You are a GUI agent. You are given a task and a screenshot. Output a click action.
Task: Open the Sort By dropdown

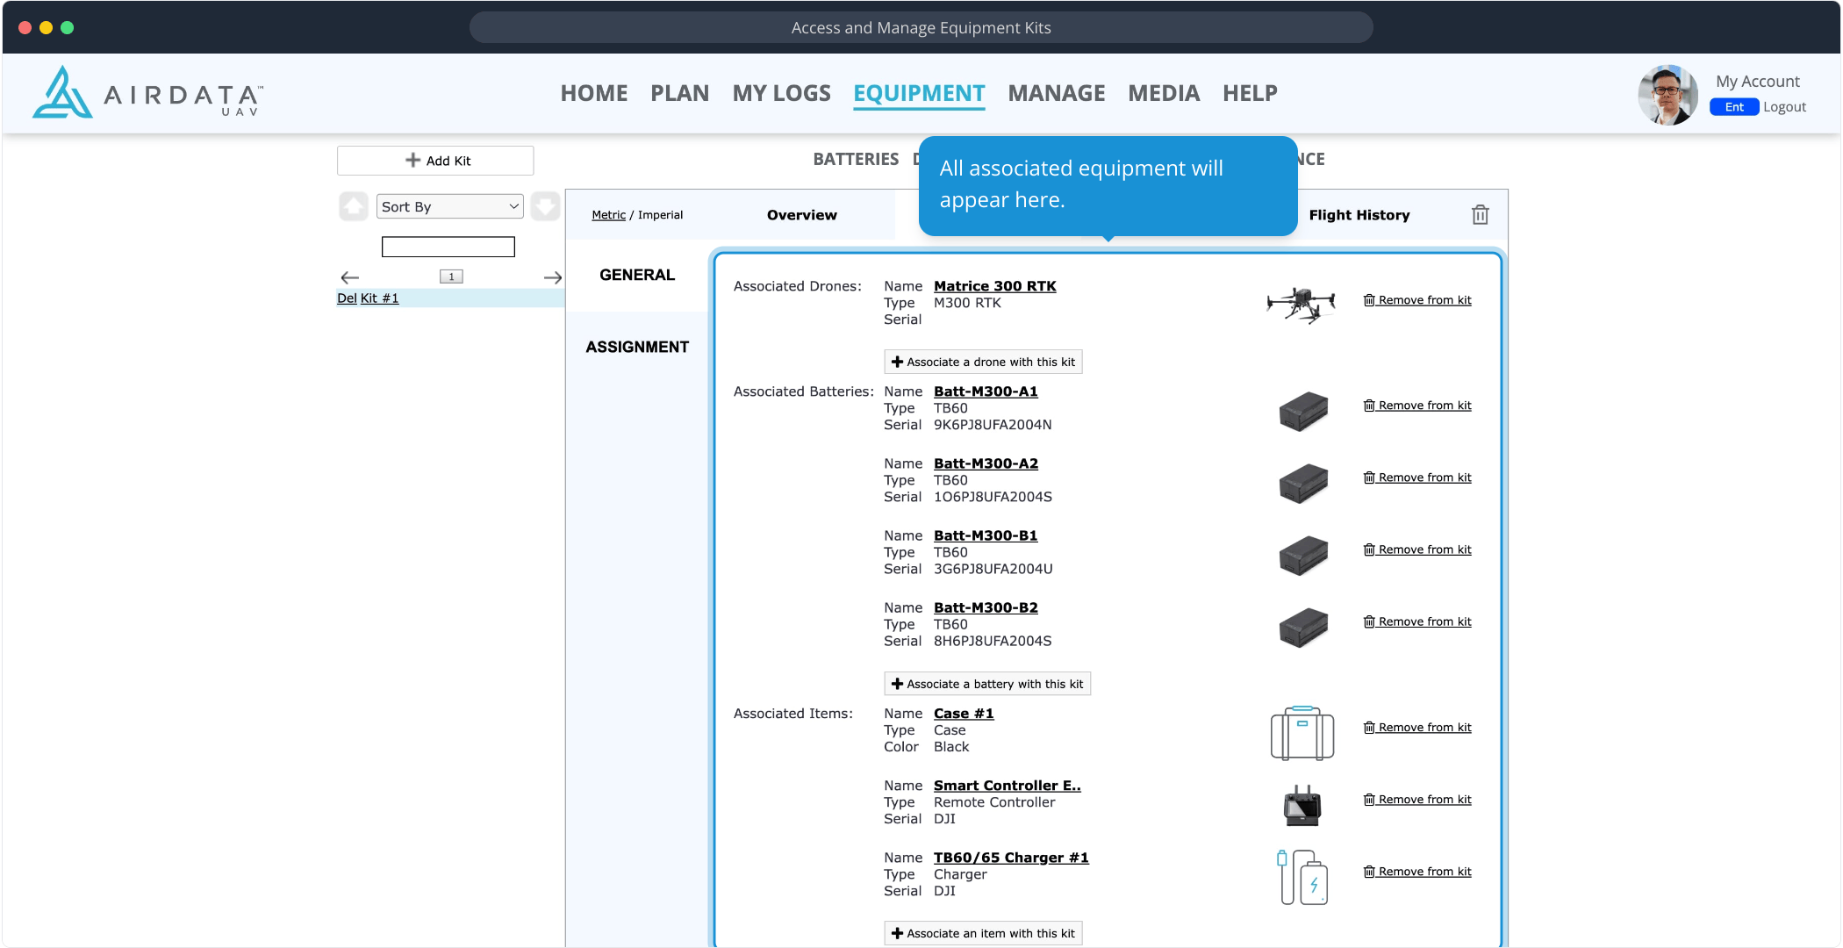click(x=449, y=207)
